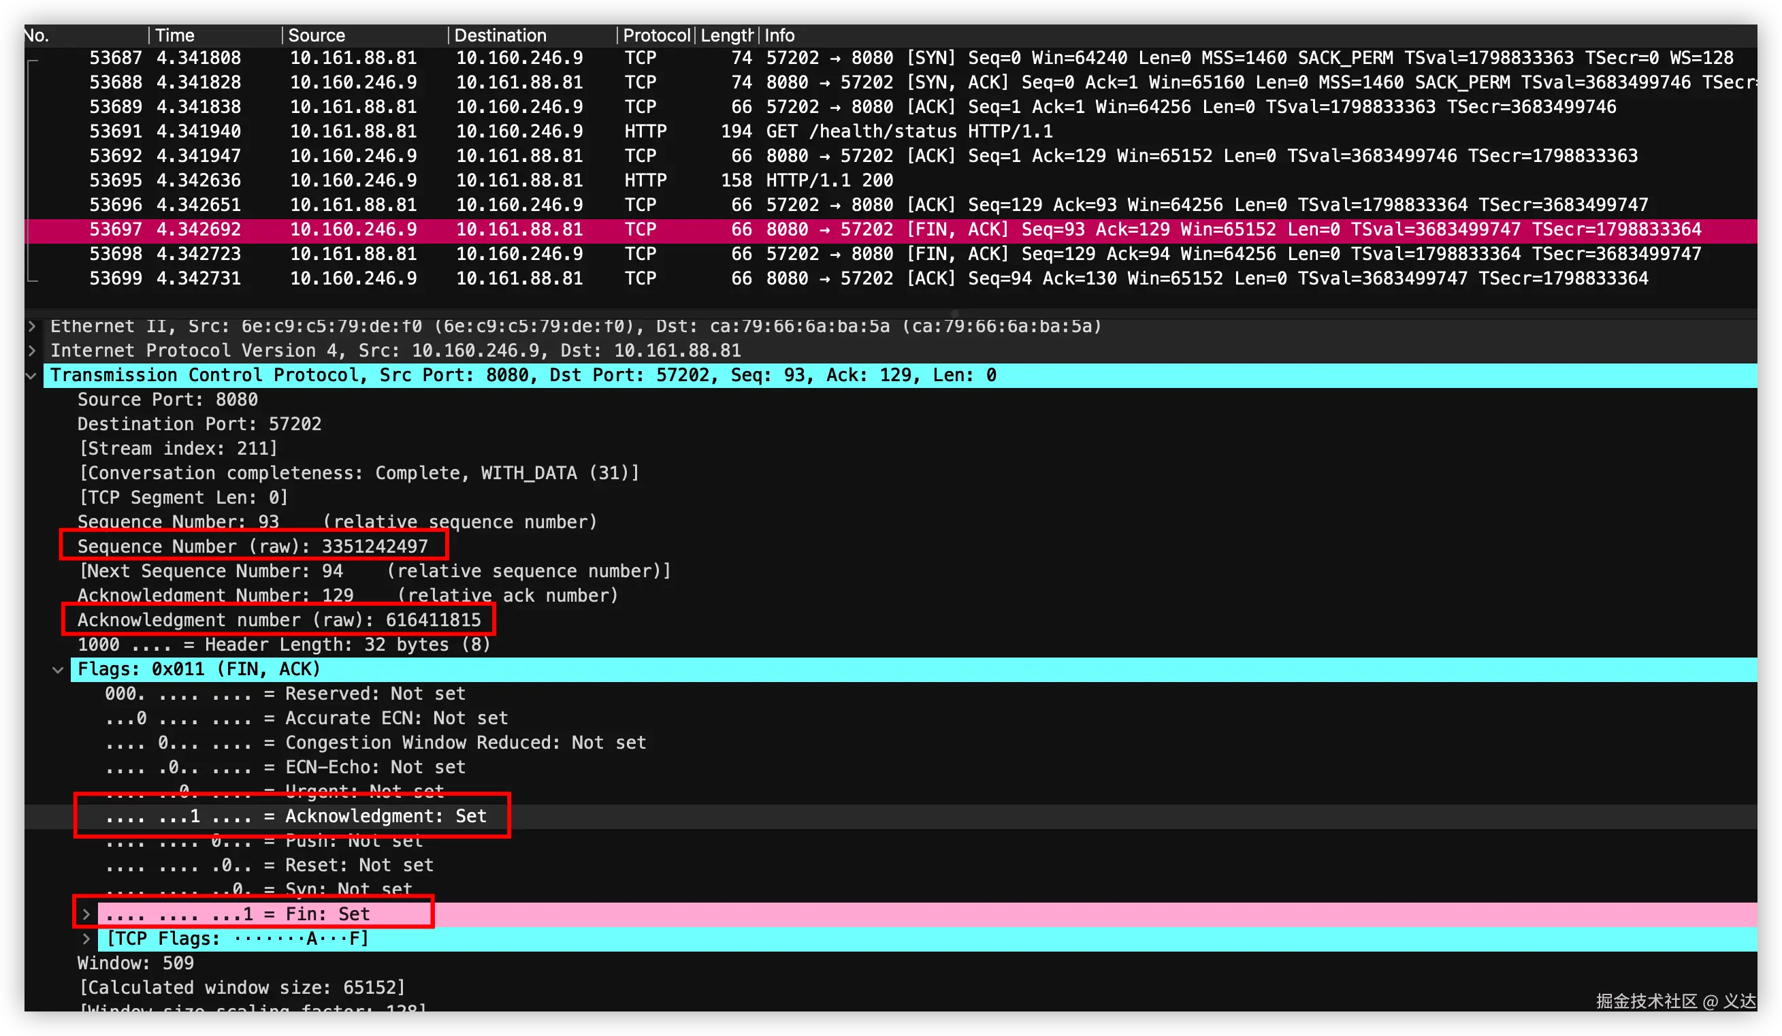Click the Info column header
Screen dimensions: 1782x1036
pyautogui.click(x=779, y=35)
